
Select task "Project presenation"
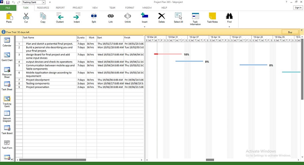(37, 87)
